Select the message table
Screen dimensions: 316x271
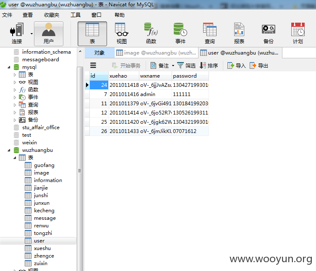coord(45,218)
